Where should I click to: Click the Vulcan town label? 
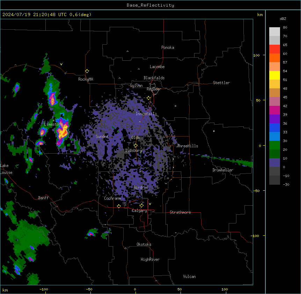pos(190,277)
